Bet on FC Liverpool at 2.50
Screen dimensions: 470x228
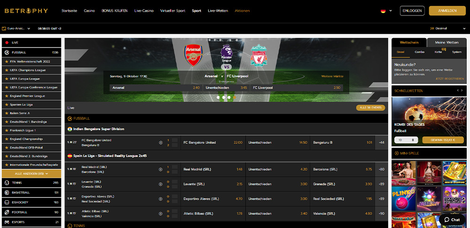(x=297, y=88)
